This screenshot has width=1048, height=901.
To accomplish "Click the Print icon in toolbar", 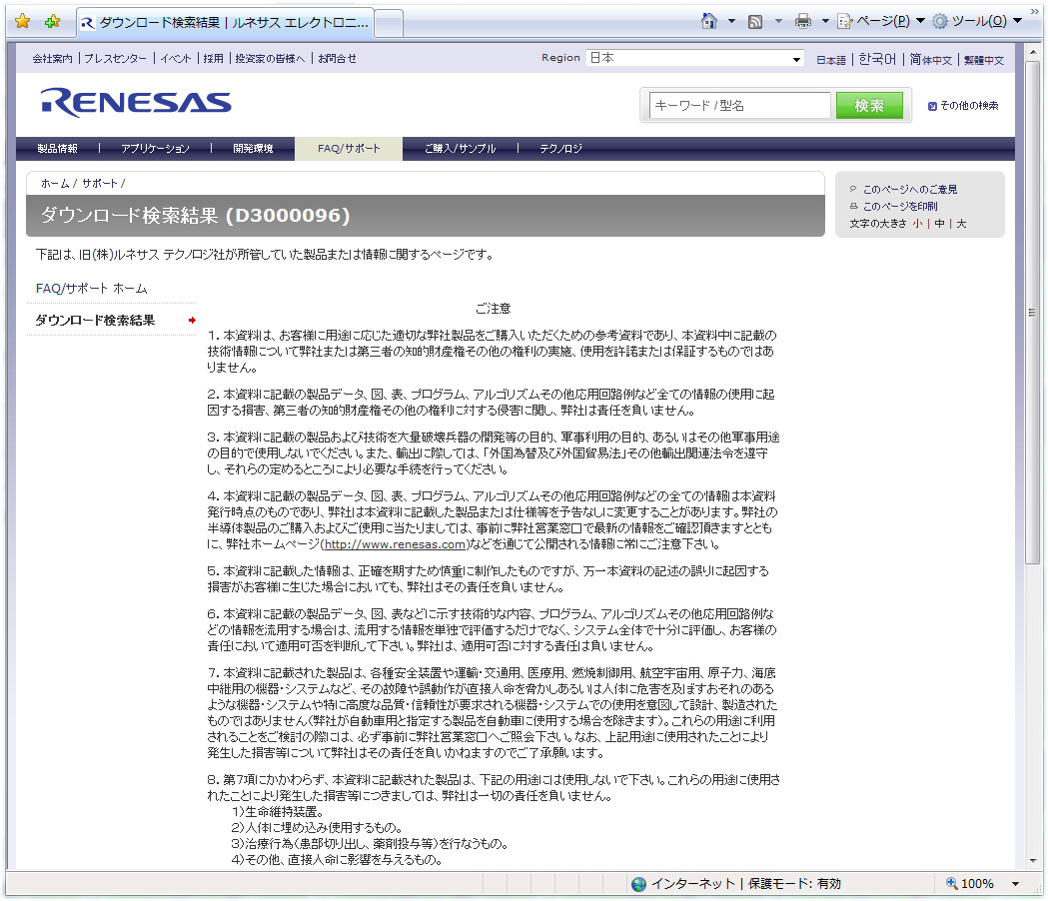I will coord(802,21).
